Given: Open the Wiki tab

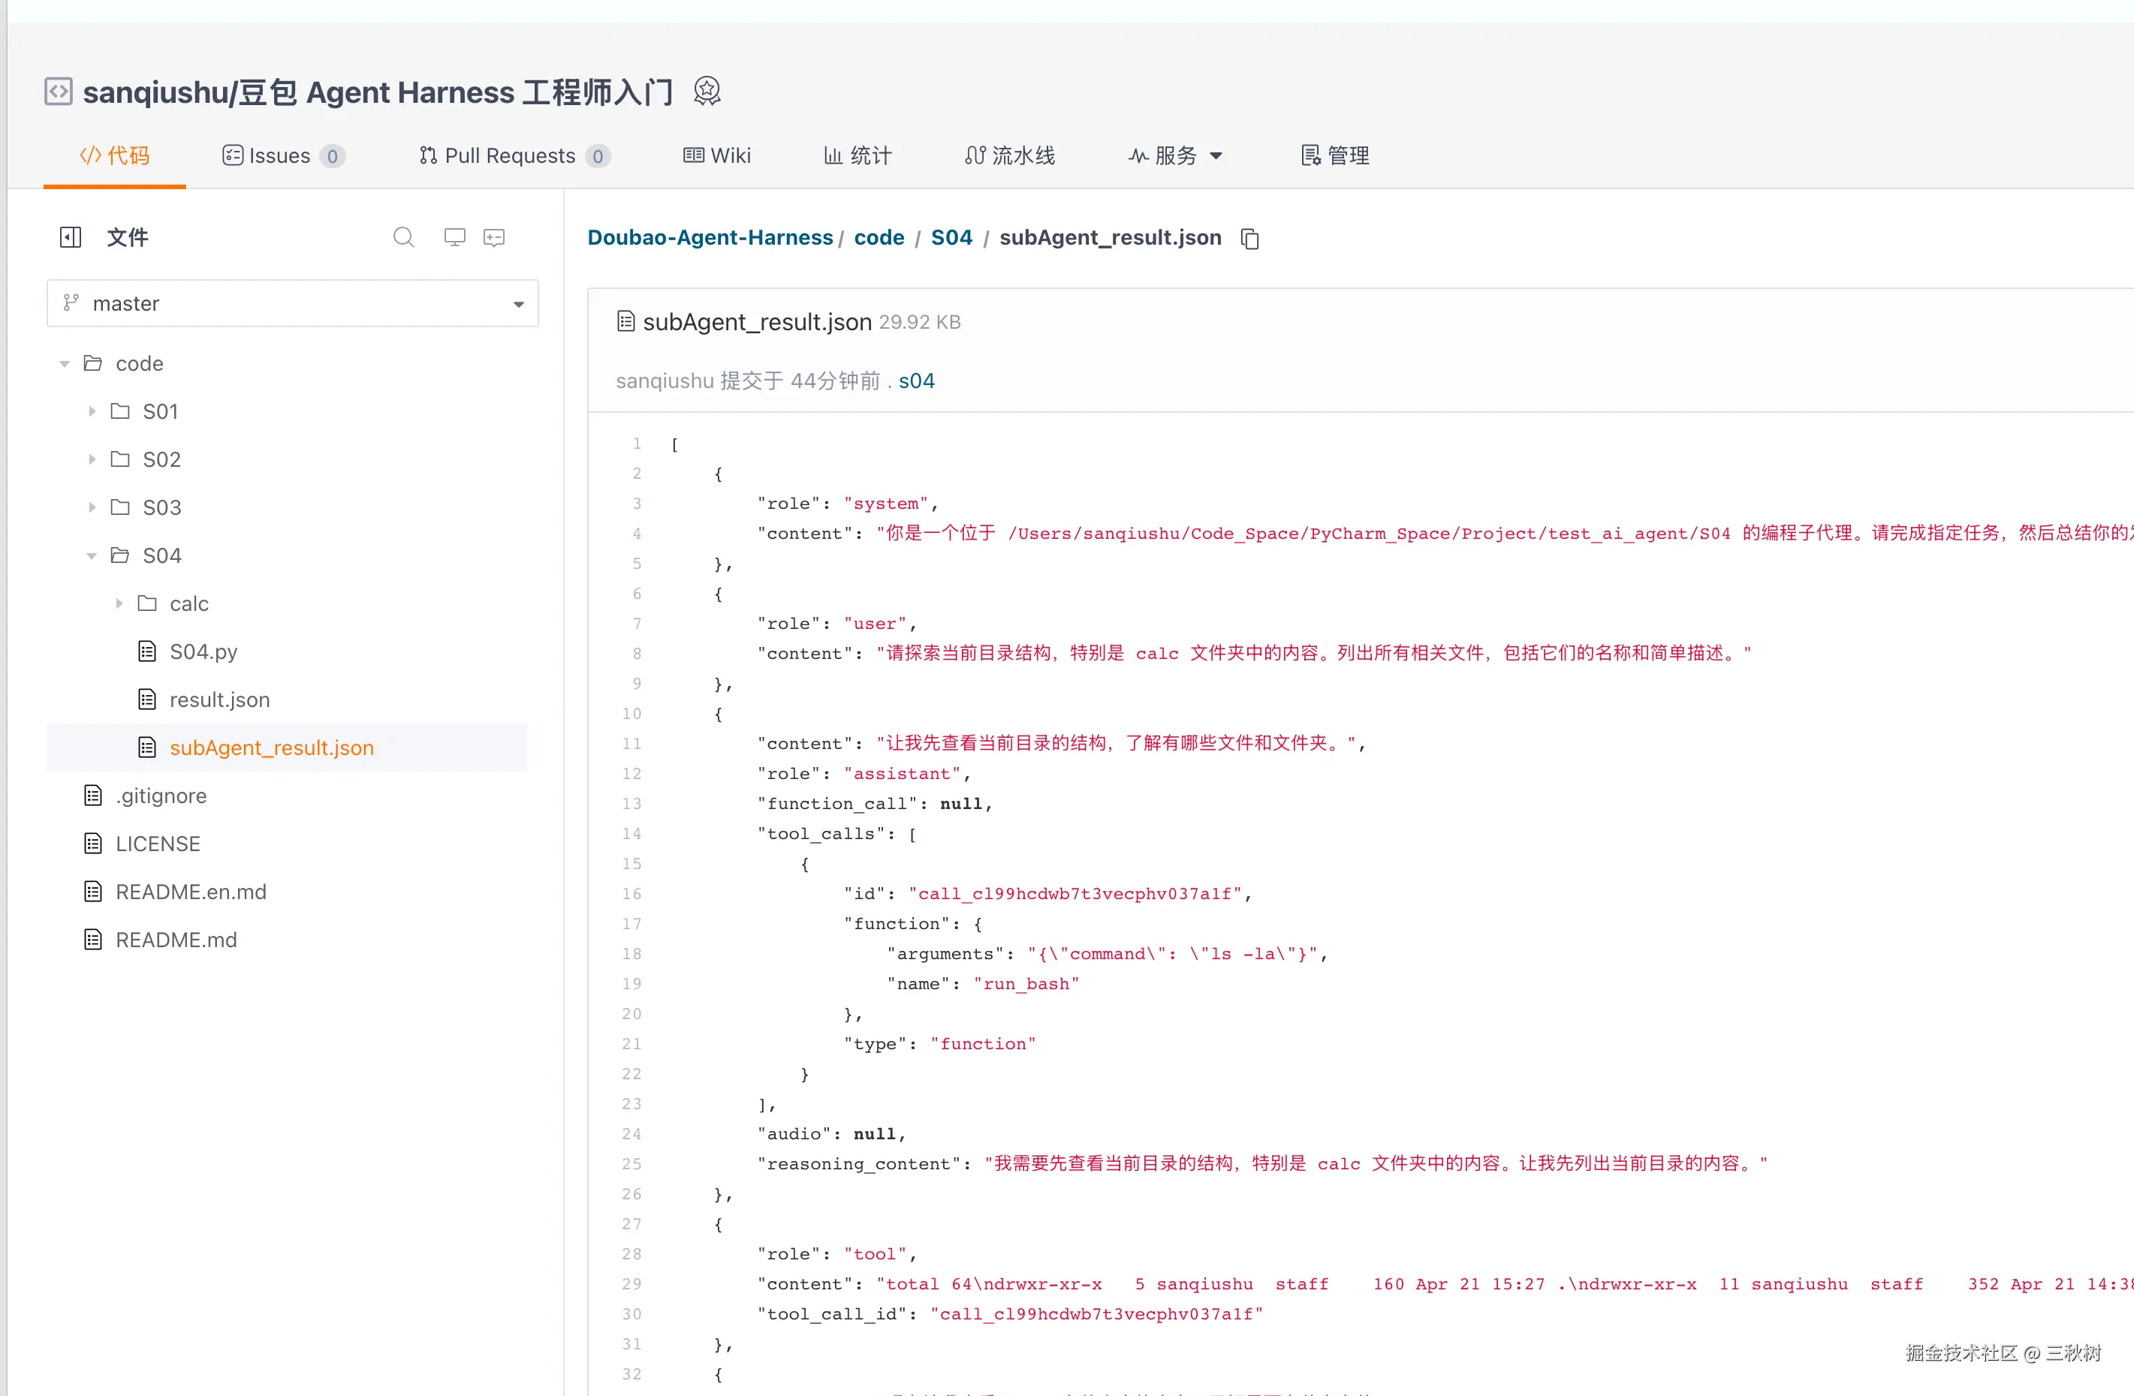Looking at the screenshot, I should coord(716,156).
